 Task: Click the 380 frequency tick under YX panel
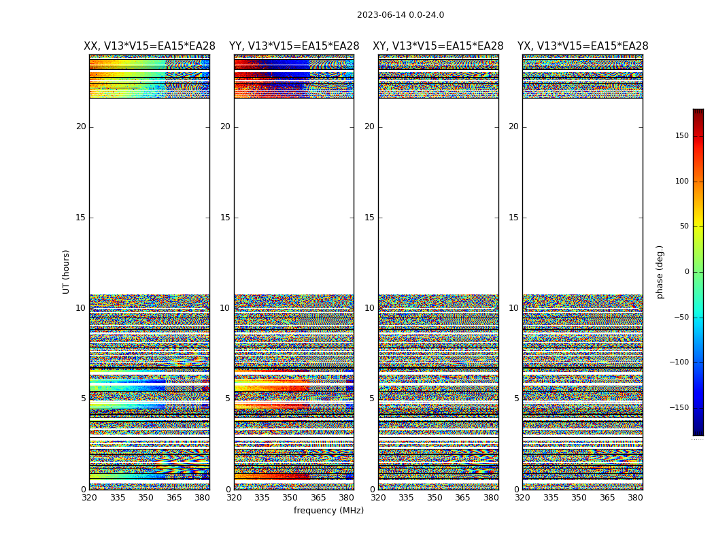click(x=635, y=498)
